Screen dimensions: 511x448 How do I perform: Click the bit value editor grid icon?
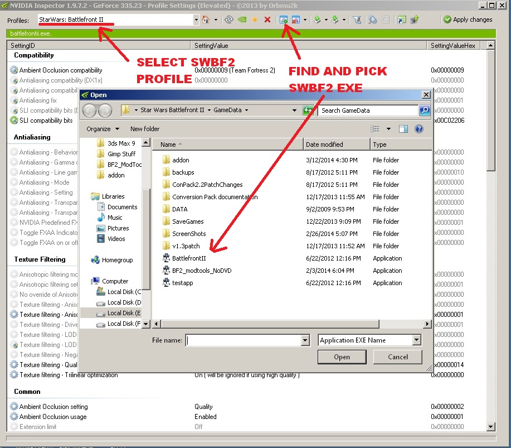pos(386,20)
